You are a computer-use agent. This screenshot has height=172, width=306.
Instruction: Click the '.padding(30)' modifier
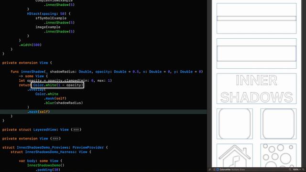tap(48, 170)
